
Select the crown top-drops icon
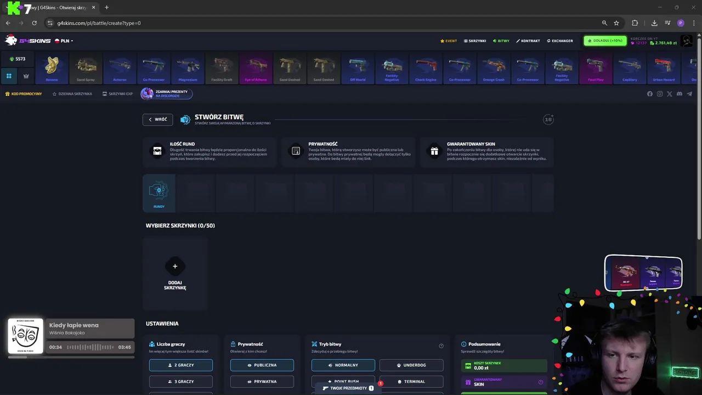pos(26,76)
